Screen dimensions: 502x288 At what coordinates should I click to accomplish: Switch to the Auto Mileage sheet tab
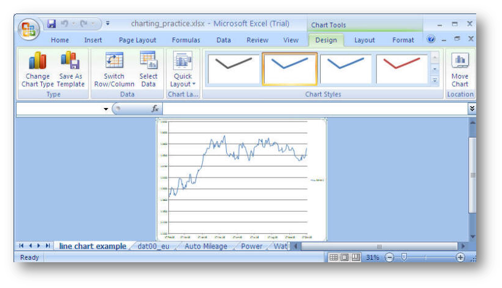(x=206, y=246)
